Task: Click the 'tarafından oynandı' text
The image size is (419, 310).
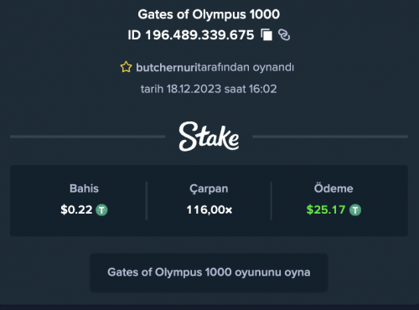Action: coord(246,67)
